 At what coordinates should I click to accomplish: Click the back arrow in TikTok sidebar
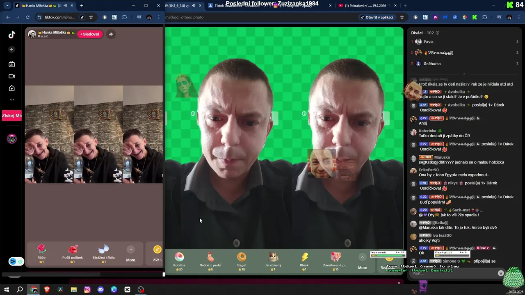[x=12, y=50]
